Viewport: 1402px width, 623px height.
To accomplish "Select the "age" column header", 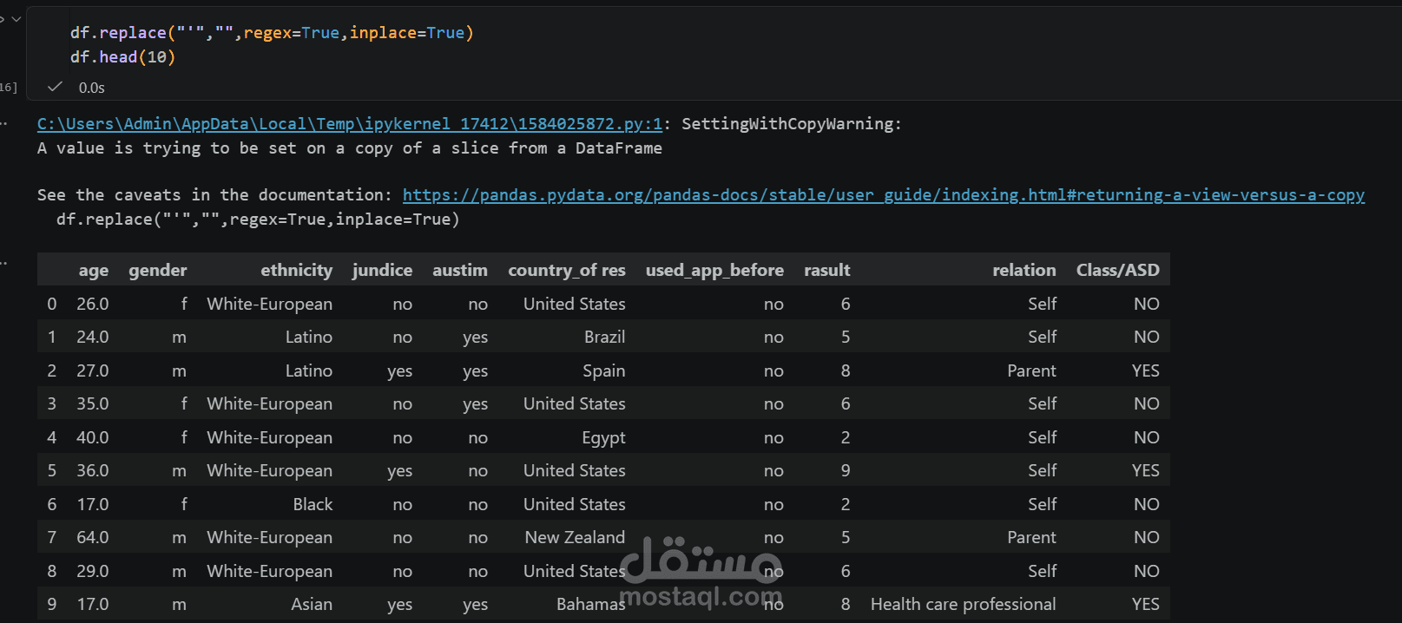I will click(93, 270).
